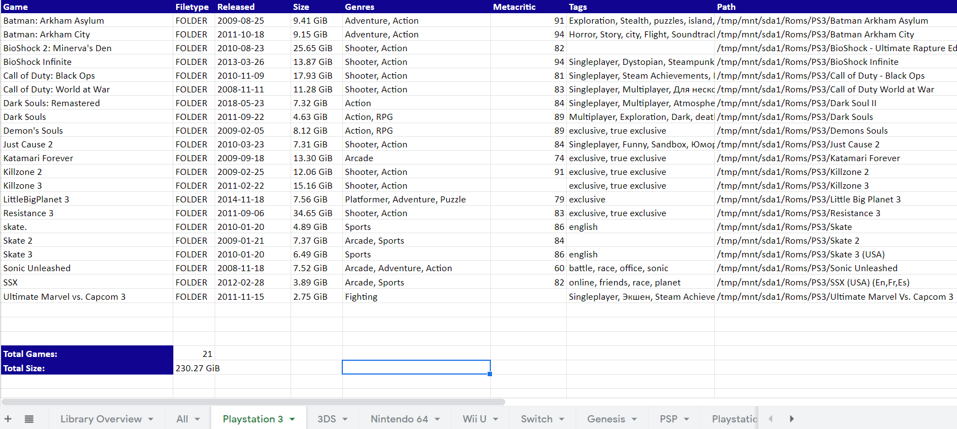
Task: Select the battle, race, office, sonic tags
Action: point(641,268)
